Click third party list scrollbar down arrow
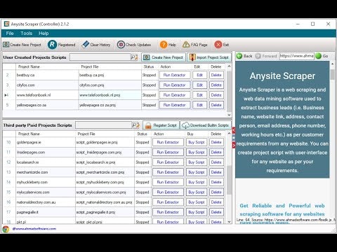The width and height of the screenshot is (337, 252). pos(229,222)
